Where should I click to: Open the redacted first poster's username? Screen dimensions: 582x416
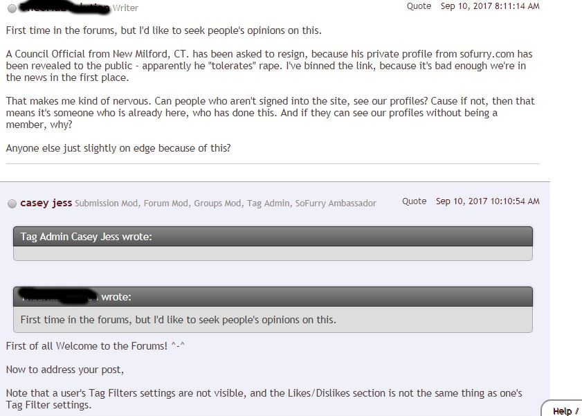[x=64, y=8]
